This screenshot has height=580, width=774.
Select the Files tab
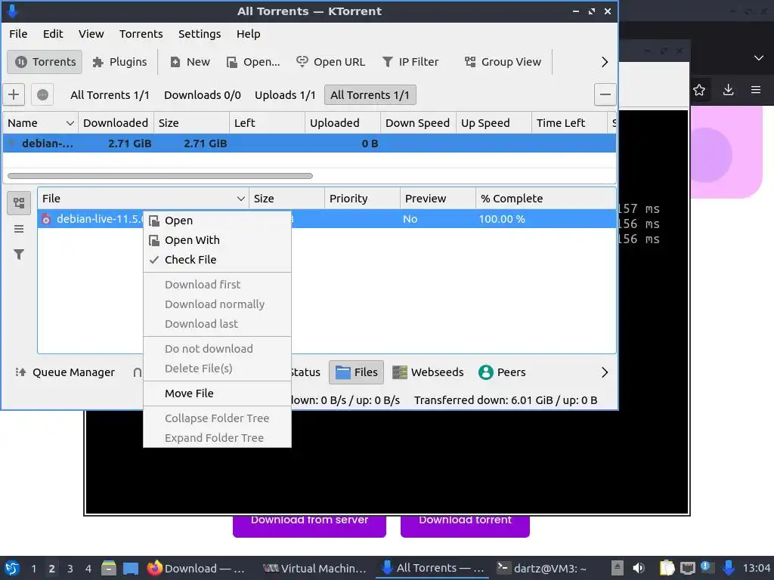tap(357, 372)
